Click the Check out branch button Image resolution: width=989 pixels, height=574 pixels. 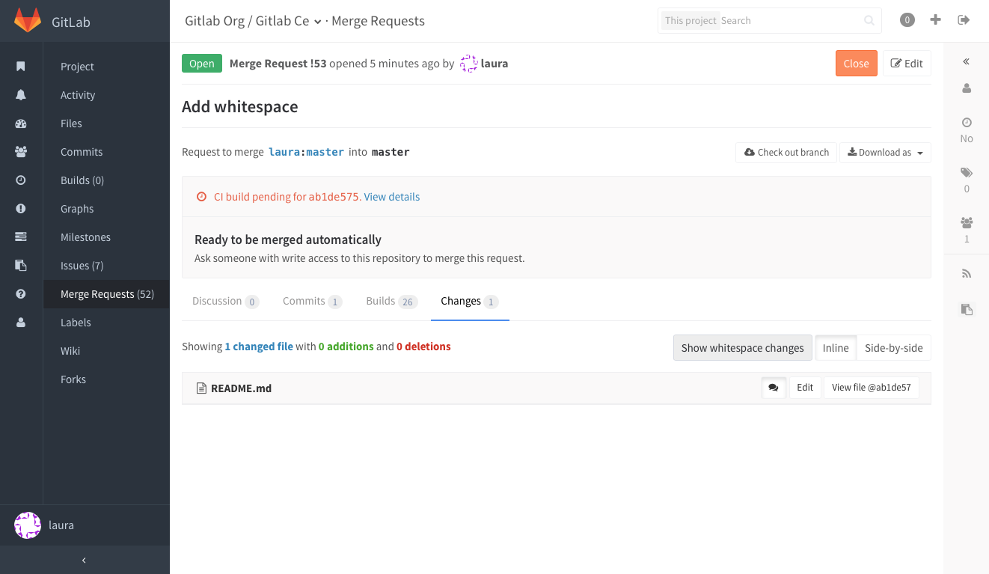[x=786, y=152]
